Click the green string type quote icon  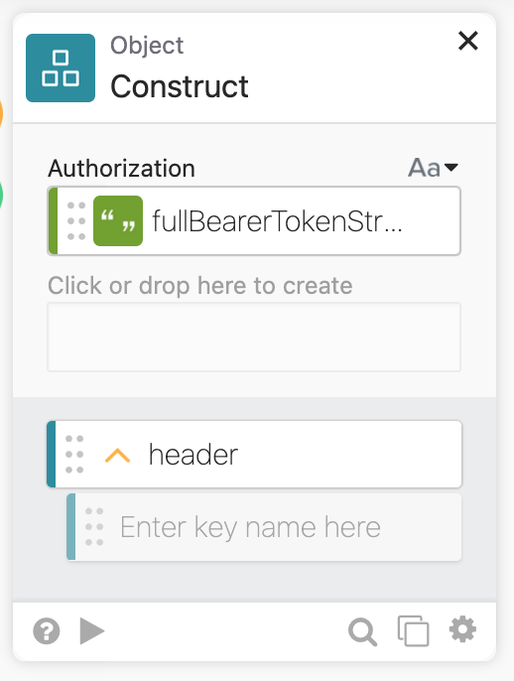[x=118, y=220]
